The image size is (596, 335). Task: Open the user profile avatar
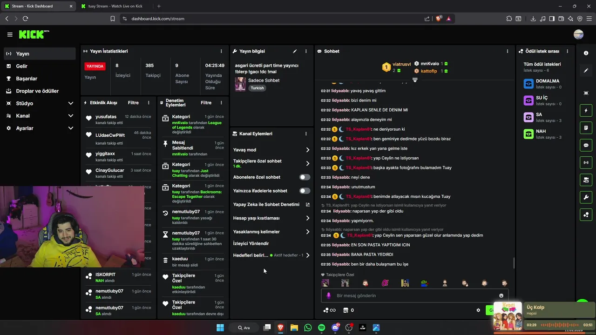[x=579, y=34]
